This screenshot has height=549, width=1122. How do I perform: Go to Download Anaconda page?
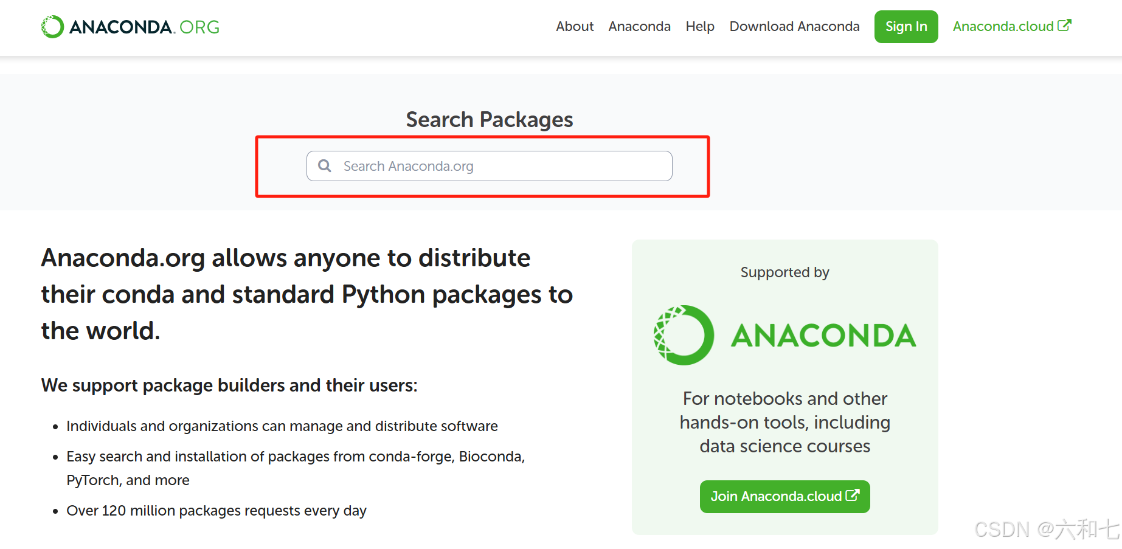click(x=794, y=27)
